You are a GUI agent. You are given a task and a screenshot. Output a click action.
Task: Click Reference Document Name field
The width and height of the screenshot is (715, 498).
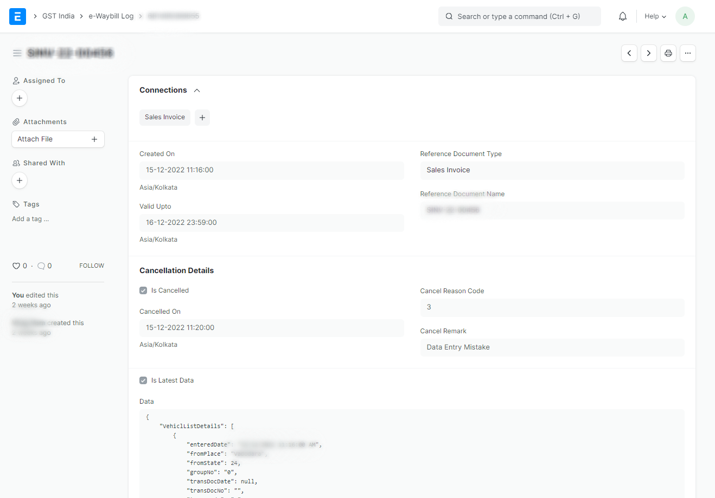(x=552, y=210)
